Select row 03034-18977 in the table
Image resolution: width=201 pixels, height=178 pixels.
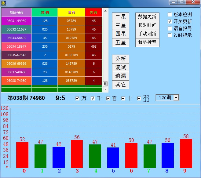click(x=16, y=47)
